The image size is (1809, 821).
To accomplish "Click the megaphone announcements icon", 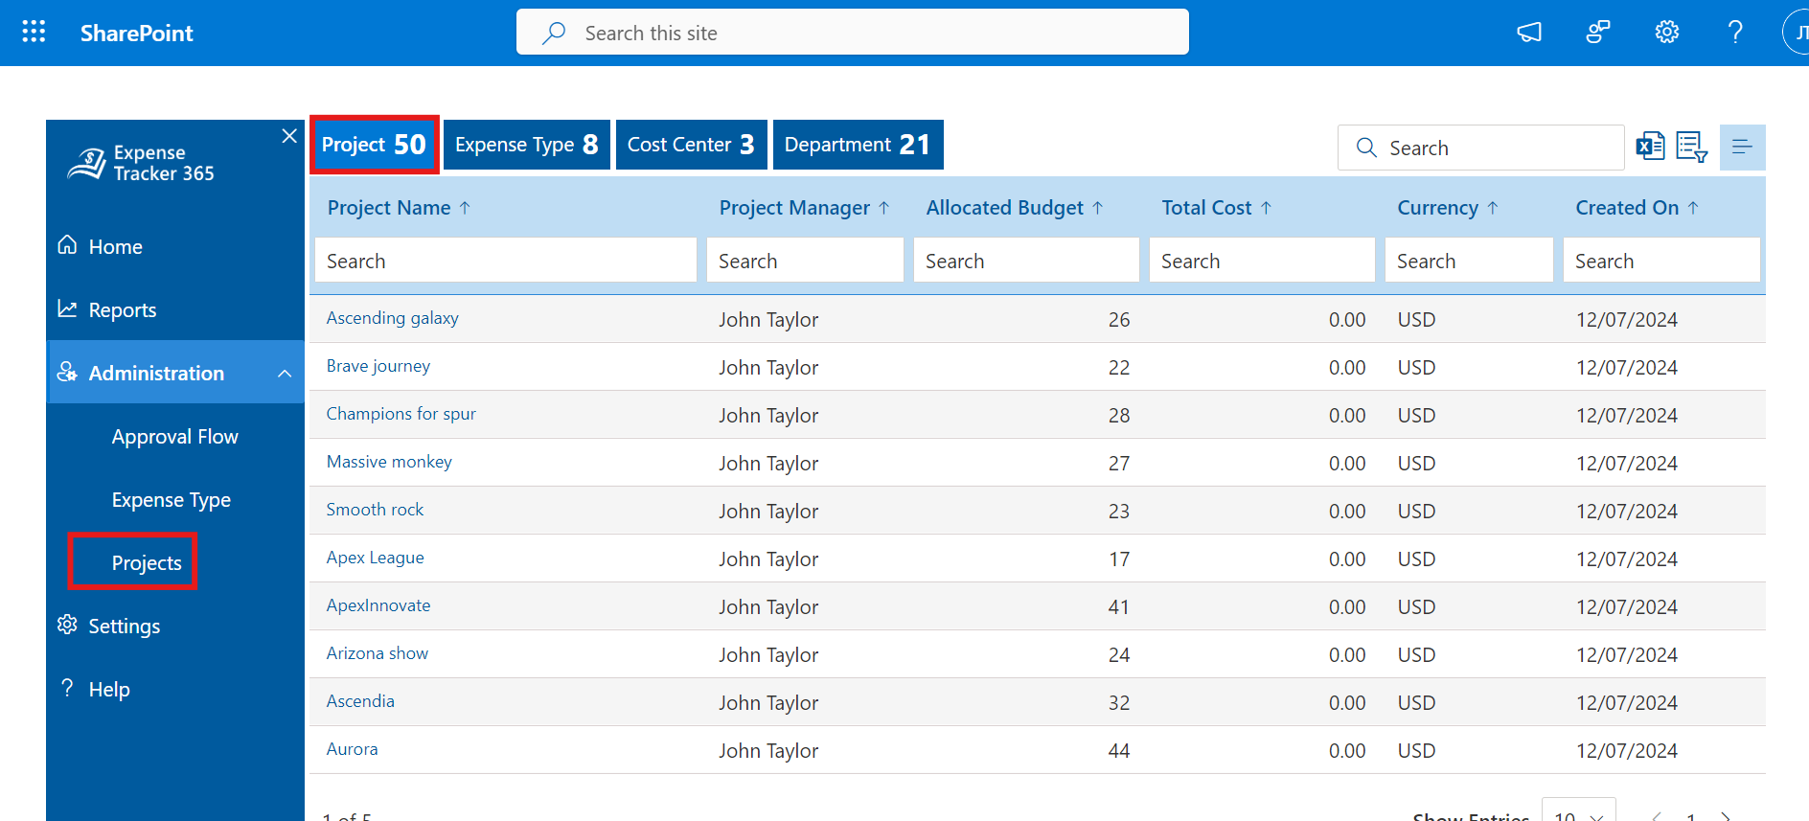I will 1529,33.
